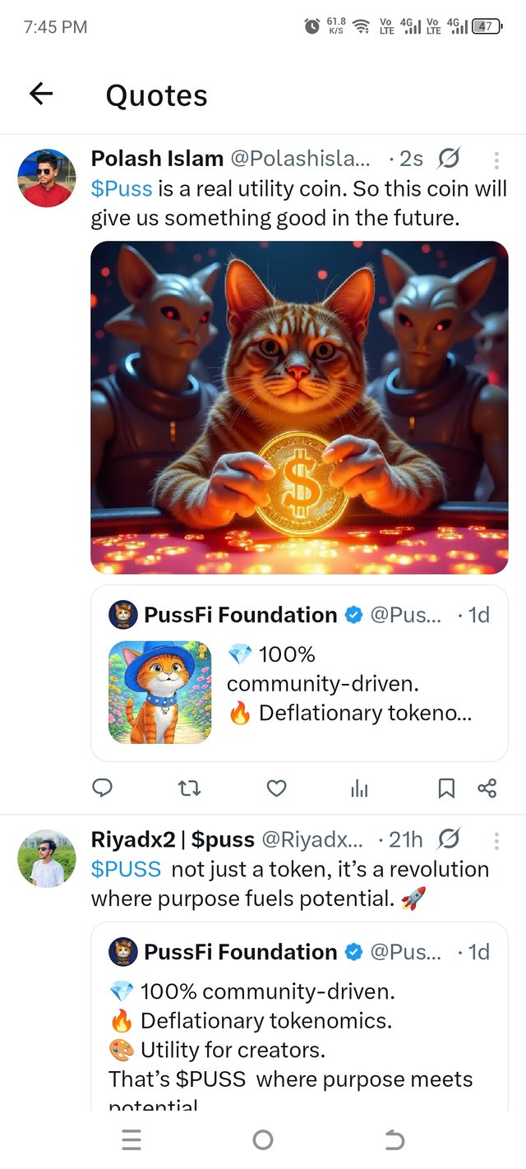
Task: Tap the $PUSS cashtag in Riyadx2's post
Action: click(126, 869)
